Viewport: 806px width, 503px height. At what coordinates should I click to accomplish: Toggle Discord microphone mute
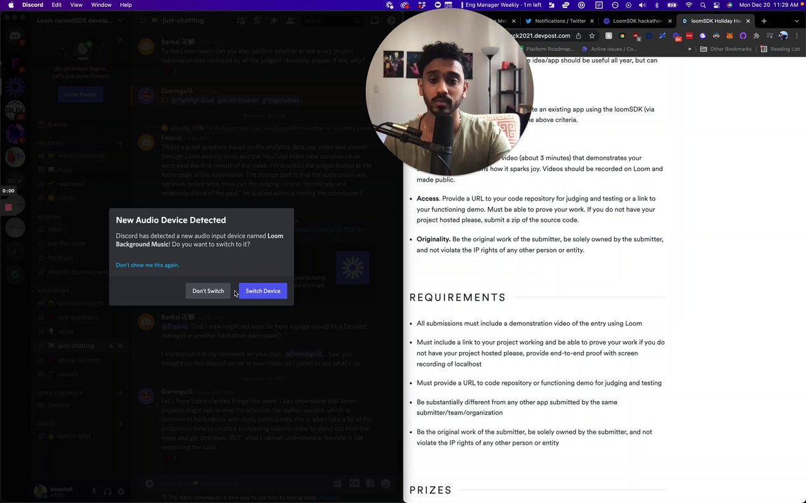coord(94,492)
